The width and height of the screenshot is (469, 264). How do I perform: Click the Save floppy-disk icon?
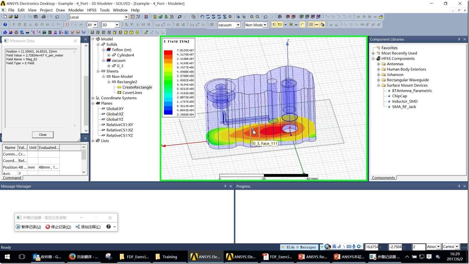(16, 17)
